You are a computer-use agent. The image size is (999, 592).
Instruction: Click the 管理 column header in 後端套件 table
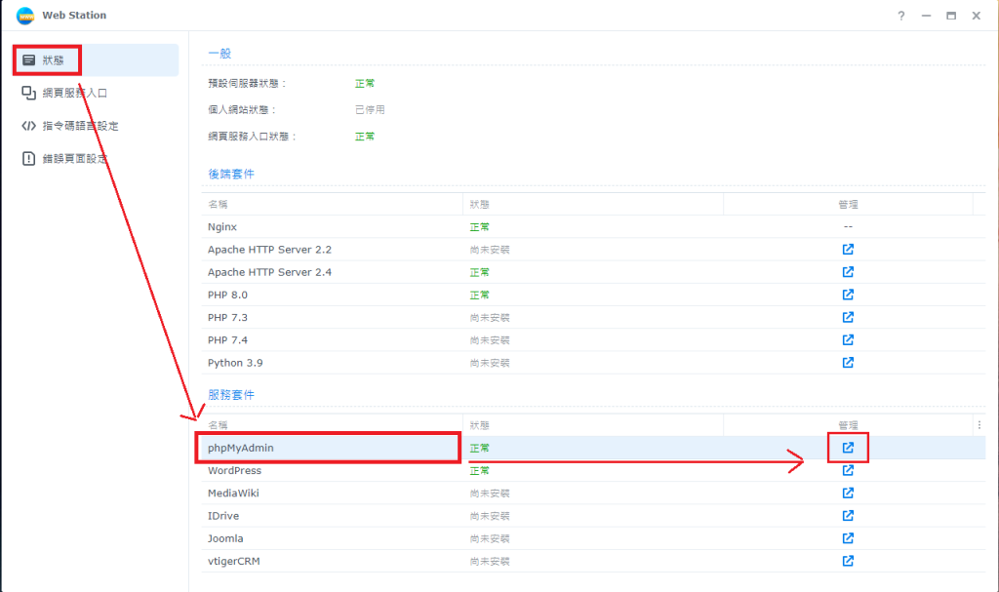point(848,205)
